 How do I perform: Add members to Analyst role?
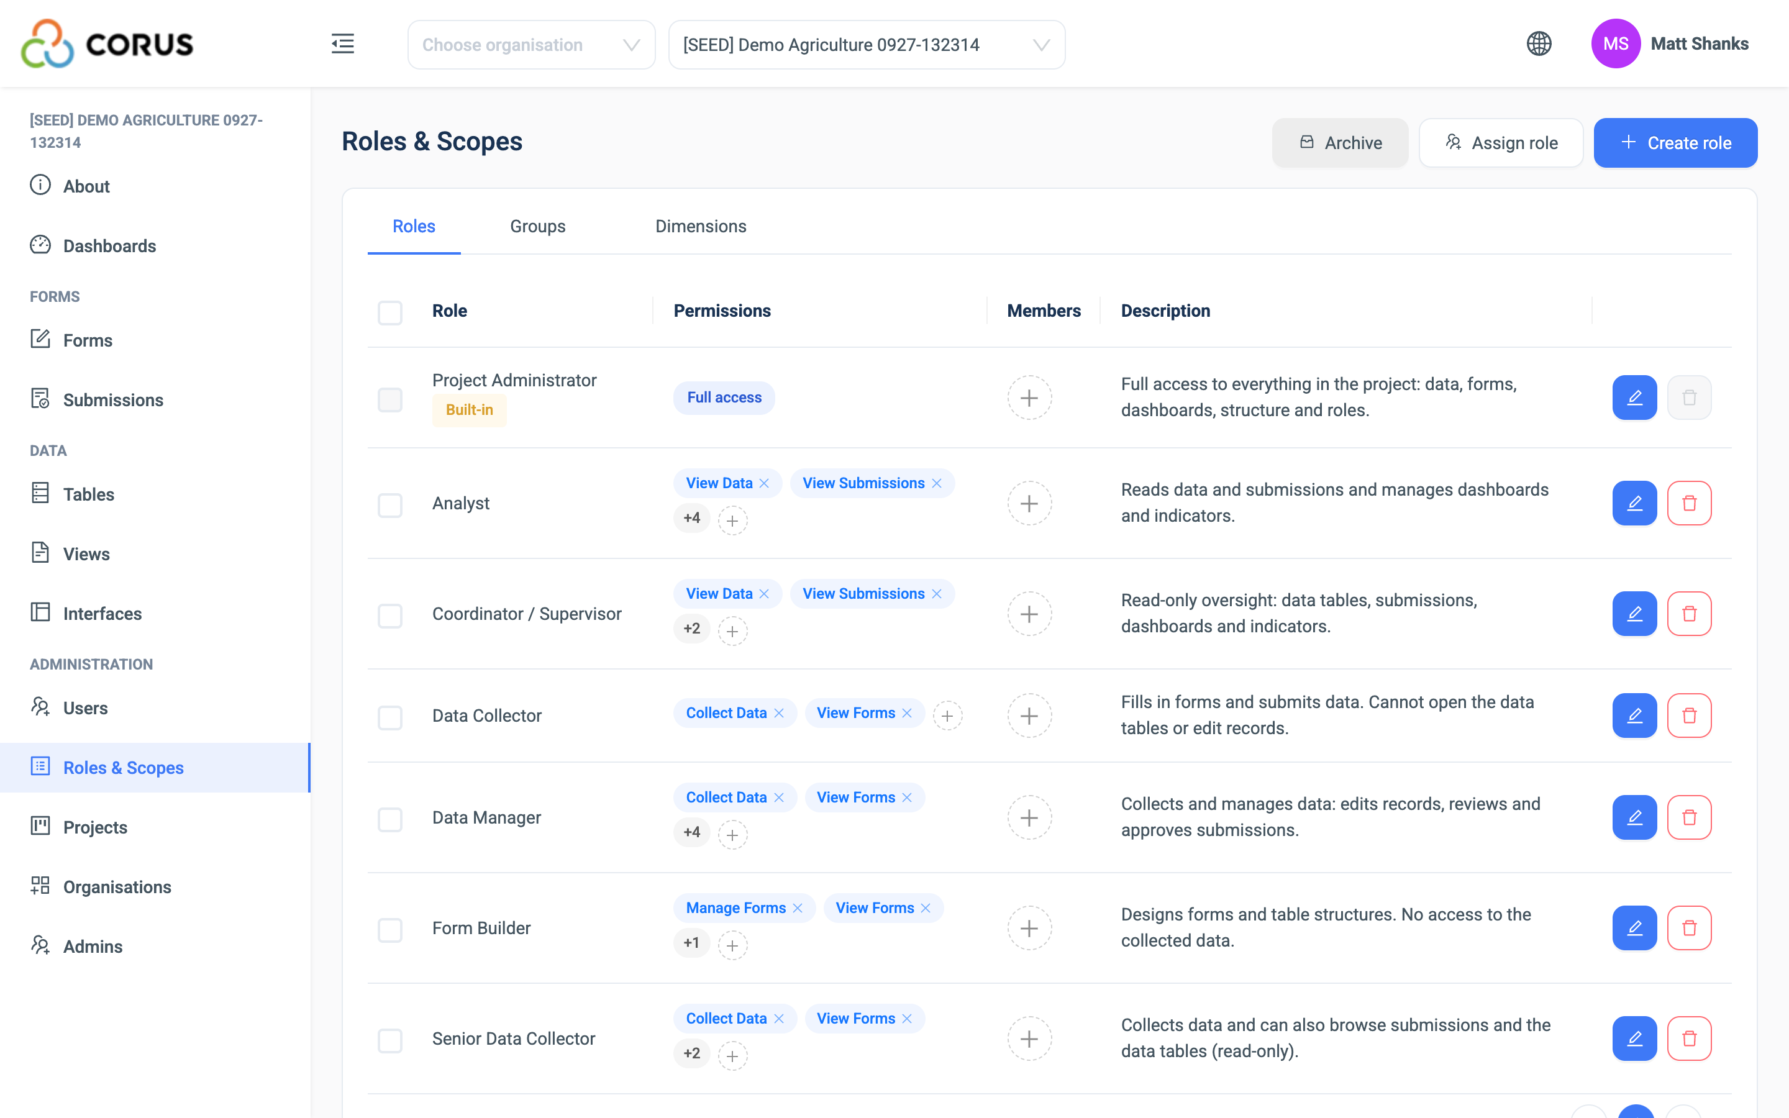pos(1029,504)
